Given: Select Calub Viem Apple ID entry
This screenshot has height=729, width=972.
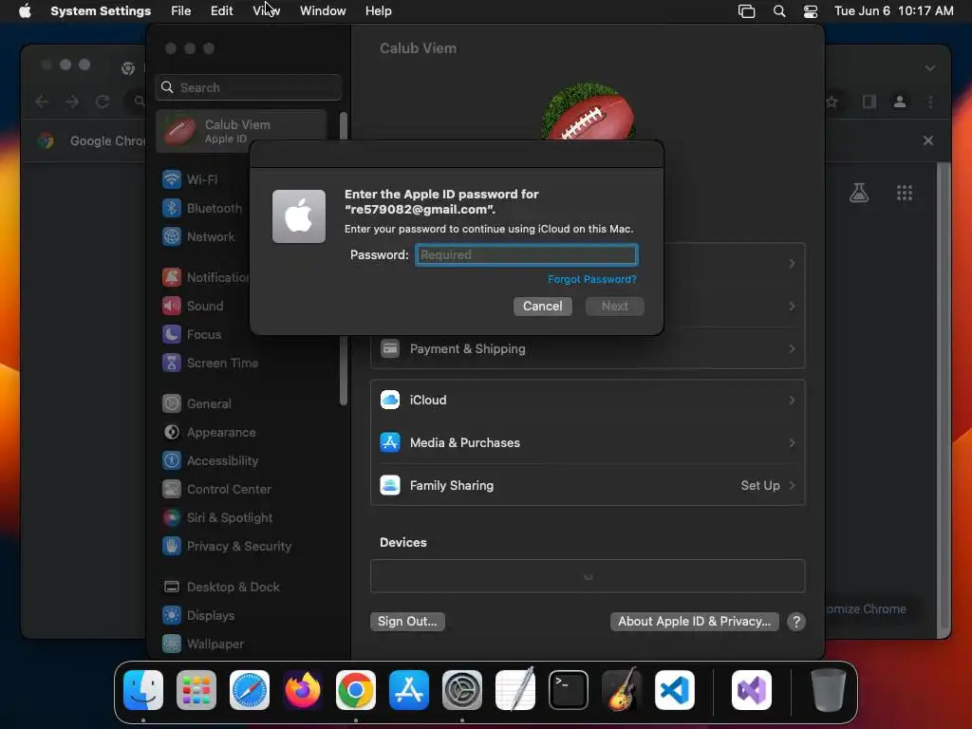Looking at the screenshot, I should click(241, 131).
